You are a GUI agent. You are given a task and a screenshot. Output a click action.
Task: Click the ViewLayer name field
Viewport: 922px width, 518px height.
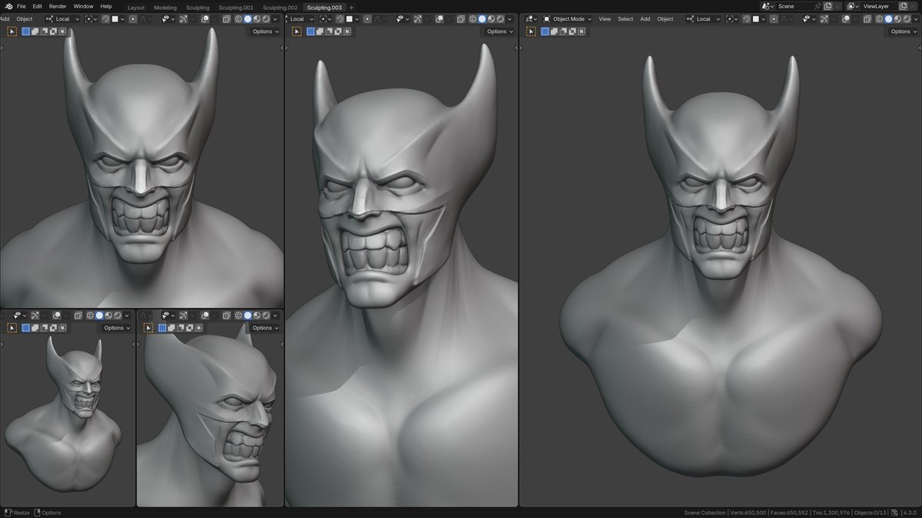[x=879, y=6]
